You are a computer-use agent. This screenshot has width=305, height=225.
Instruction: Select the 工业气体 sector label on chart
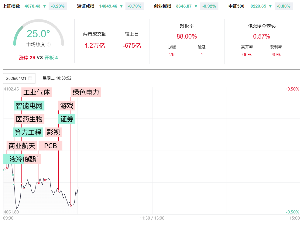coord(36,92)
